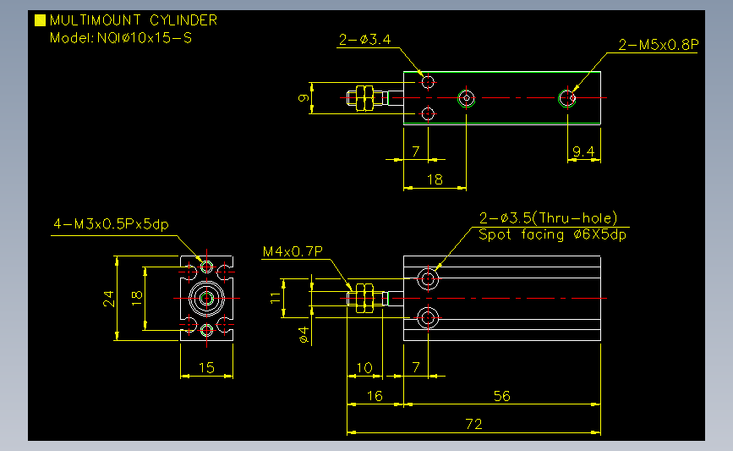Image resolution: width=733 pixels, height=451 pixels.
Task: Select the 10 thread length dimension
Action: pyautogui.click(x=364, y=368)
